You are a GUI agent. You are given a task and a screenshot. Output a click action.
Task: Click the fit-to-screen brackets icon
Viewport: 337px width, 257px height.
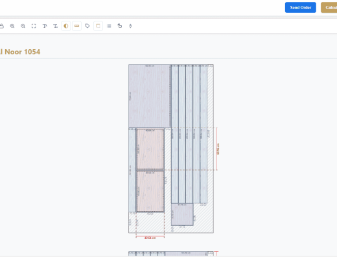click(34, 26)
